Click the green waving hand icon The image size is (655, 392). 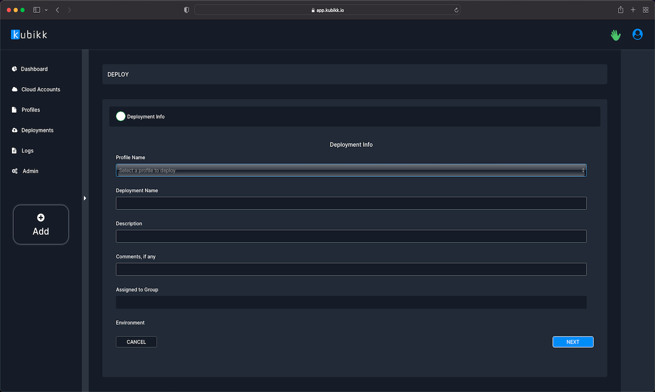[615, 35]
